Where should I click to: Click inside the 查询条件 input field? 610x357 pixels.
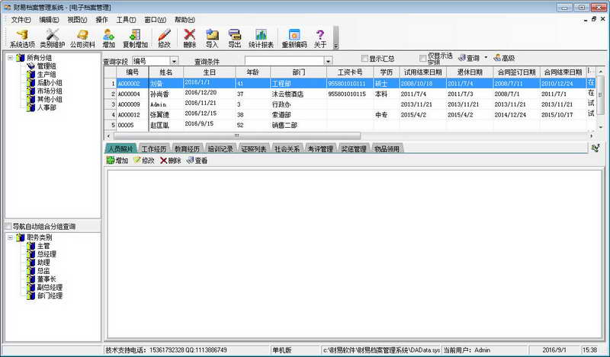(x=284, y=61)
